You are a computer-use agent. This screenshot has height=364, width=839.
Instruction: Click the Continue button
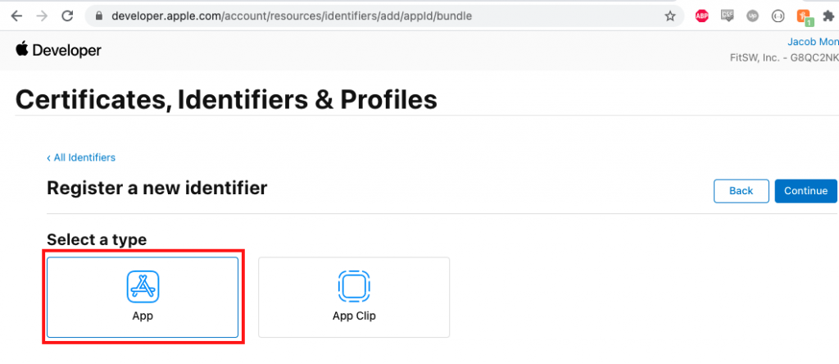pyautogui.click(x=806, y=191)
